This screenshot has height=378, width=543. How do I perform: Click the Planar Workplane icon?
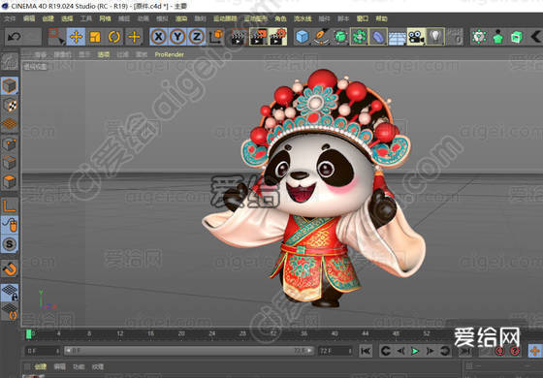(10, 311)
